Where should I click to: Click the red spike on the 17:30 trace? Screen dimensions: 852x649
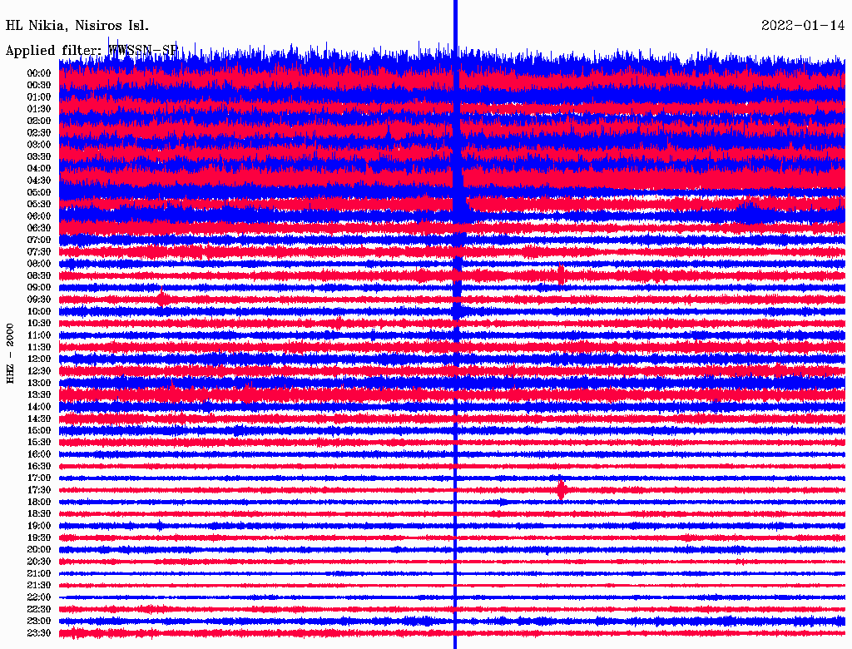562,490
